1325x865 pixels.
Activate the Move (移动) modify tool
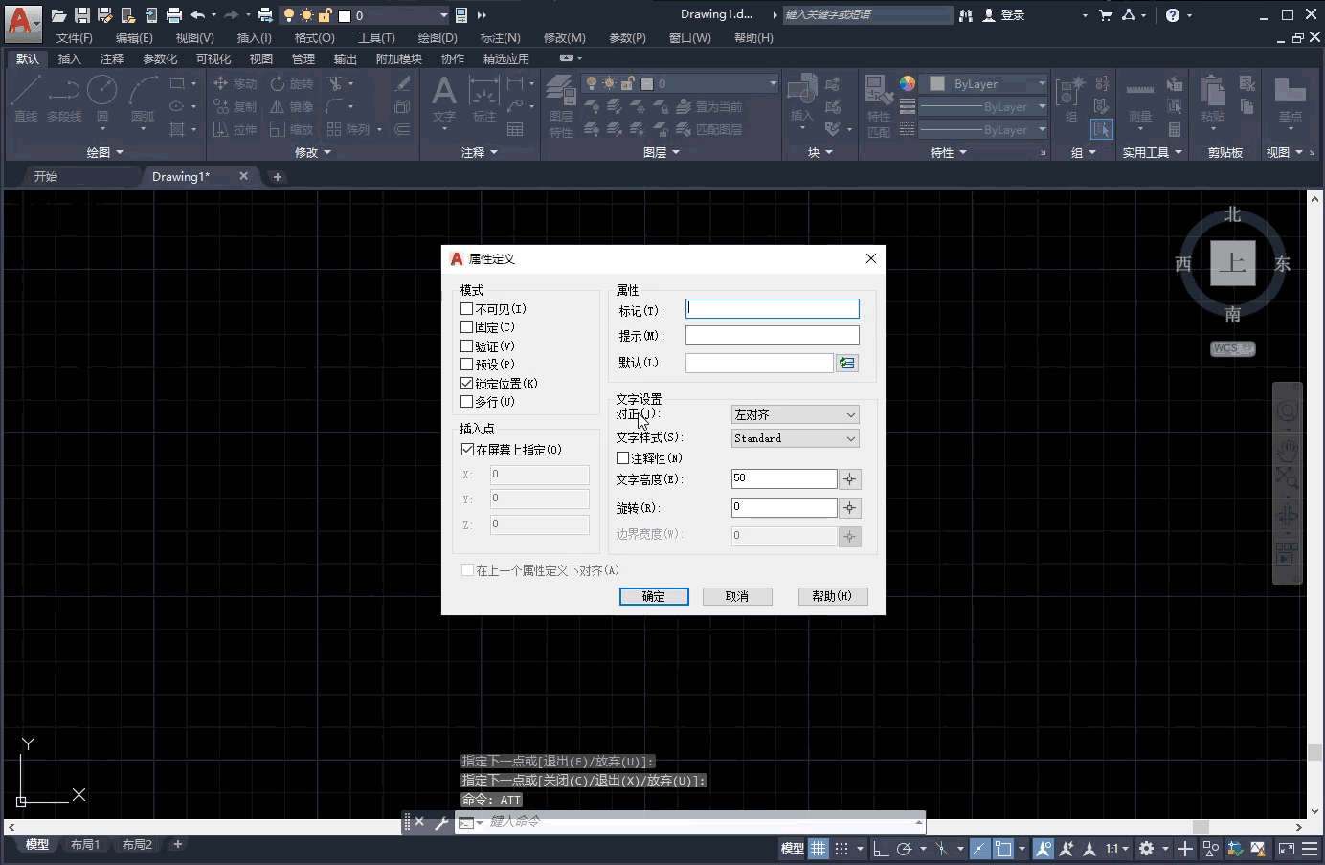point(237,83)
